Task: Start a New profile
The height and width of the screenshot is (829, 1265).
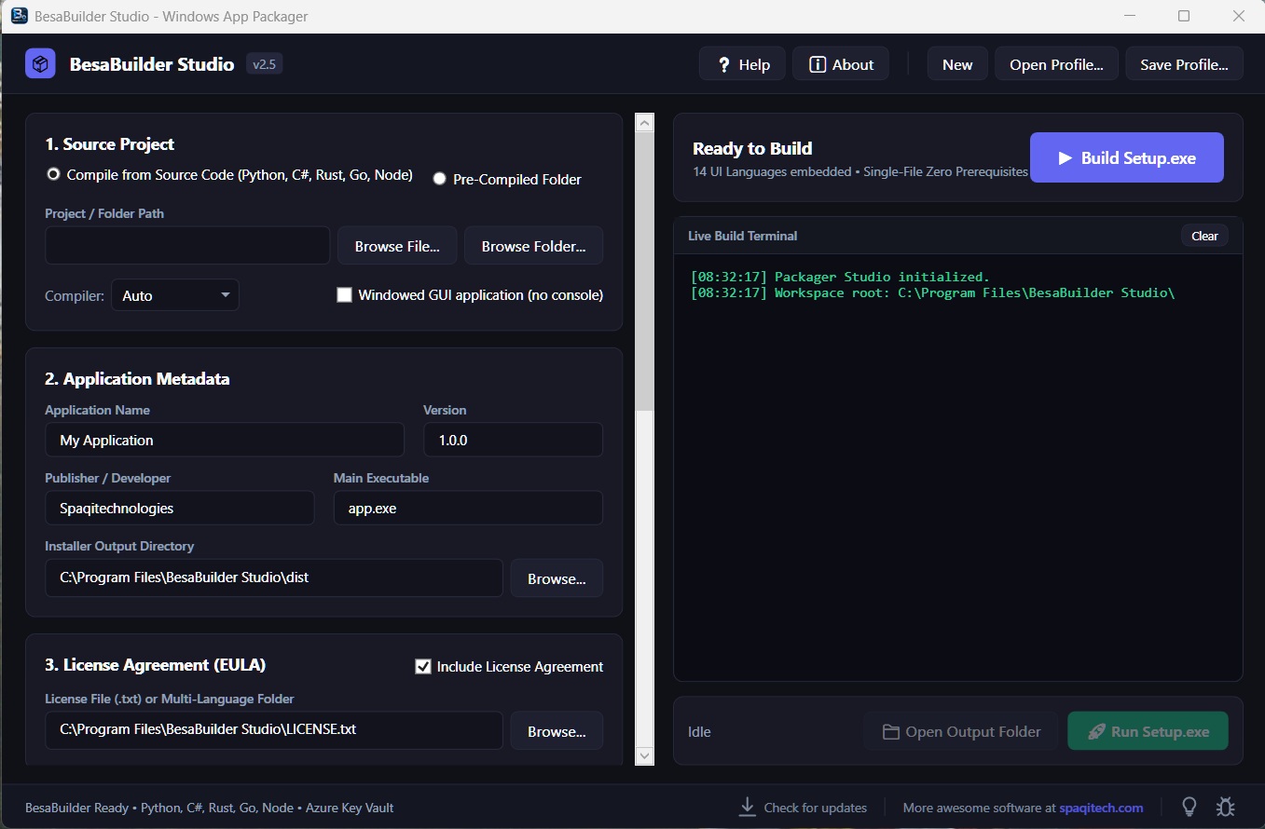Action: pos(957,64)
